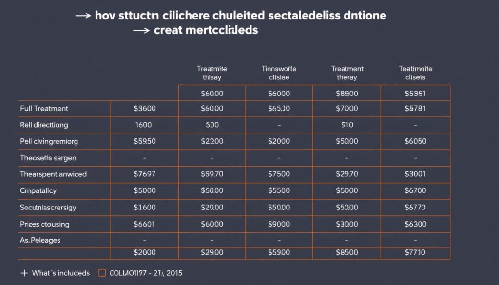This screenshot has width=499, height=285.
Task: Click the "As. Peleages" row label
Action: pos(39,240)
